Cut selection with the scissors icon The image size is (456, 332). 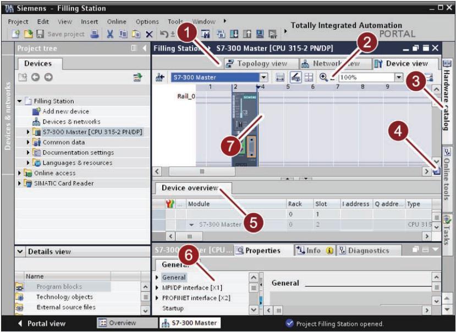[110, 34]
